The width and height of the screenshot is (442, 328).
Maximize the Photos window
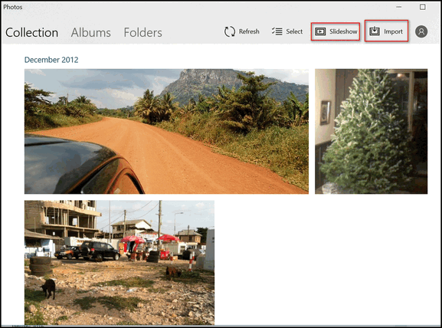(x=423, y=7)
